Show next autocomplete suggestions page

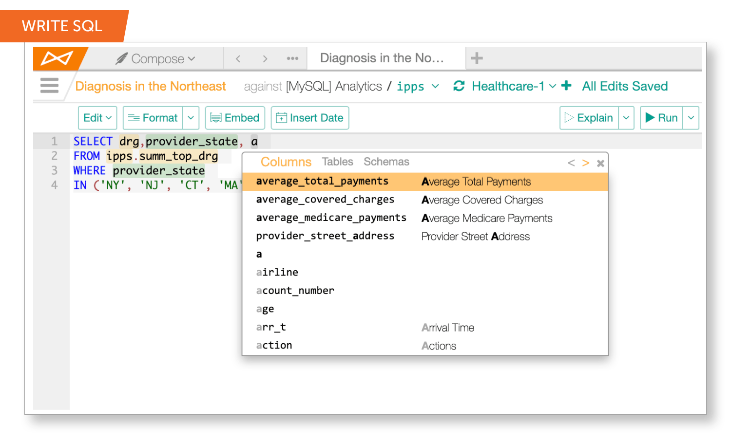(586, 163)
